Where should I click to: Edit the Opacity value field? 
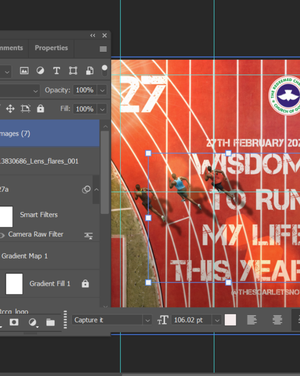coord(85,90)
